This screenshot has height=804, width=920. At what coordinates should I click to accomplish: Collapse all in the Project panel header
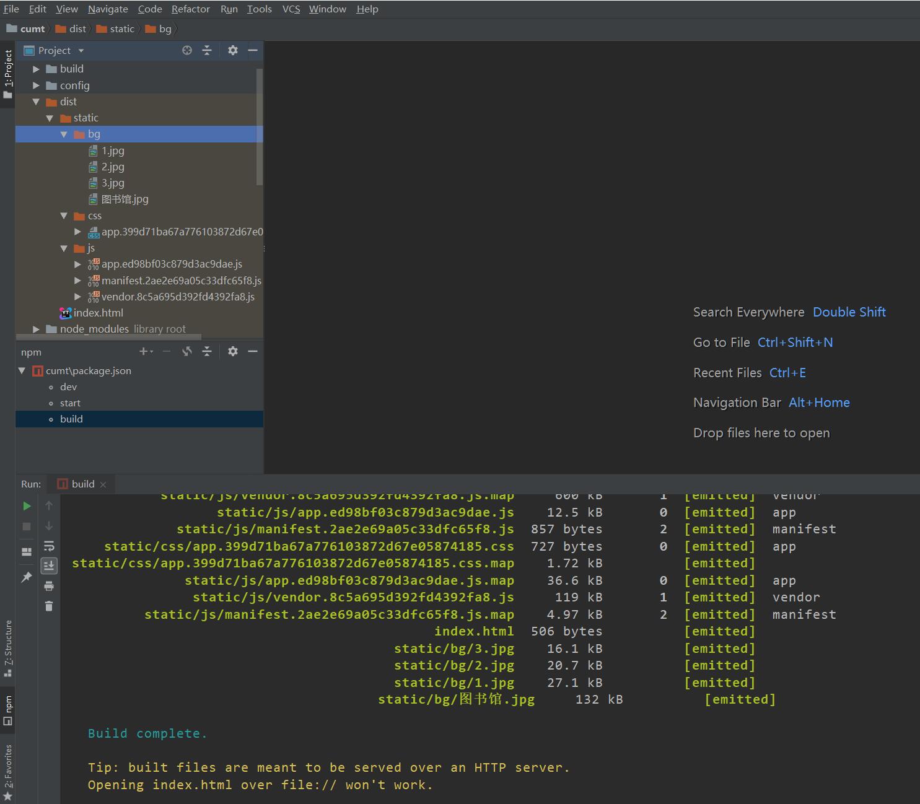point(207,51)
